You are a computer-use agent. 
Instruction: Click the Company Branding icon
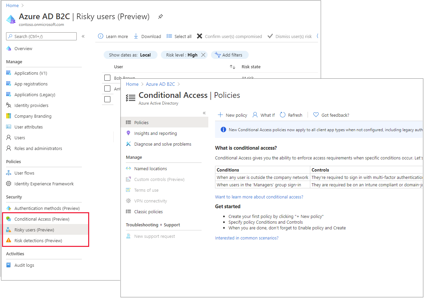(9, 116)
